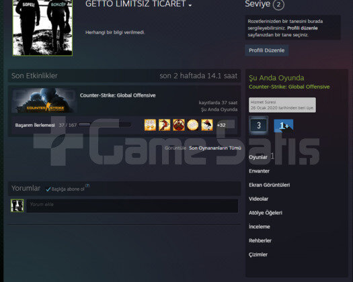Show the +32 more achievements

221,126
